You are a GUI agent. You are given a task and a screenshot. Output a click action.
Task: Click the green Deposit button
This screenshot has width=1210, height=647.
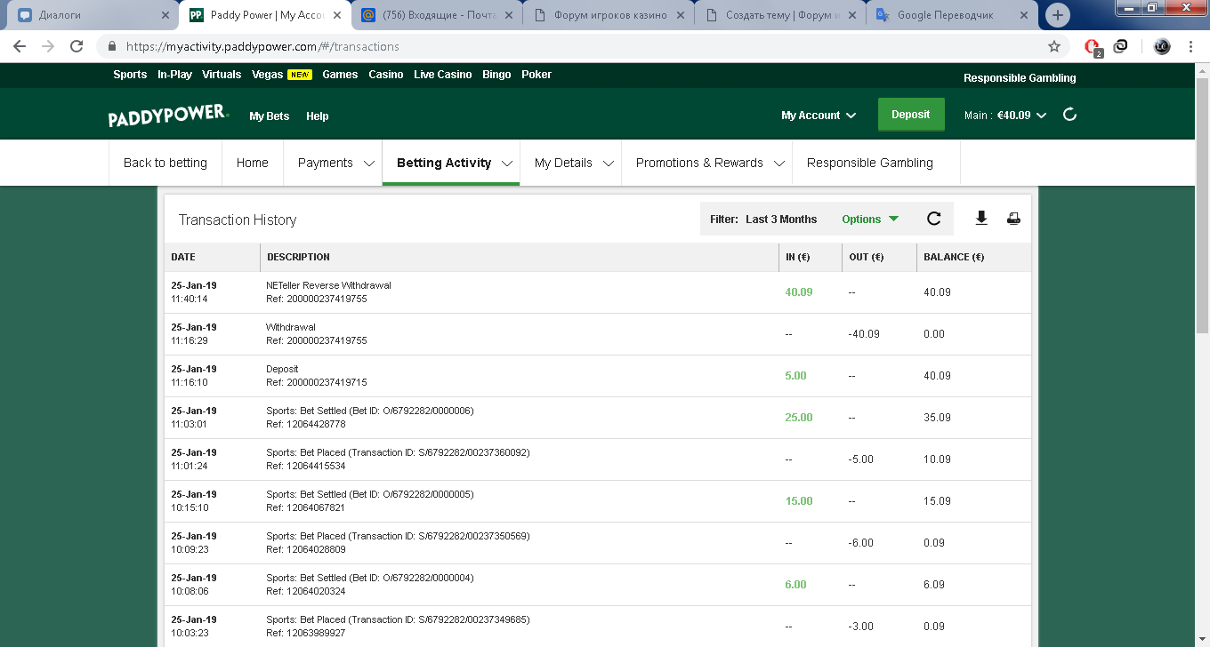[x=911, y=115]
